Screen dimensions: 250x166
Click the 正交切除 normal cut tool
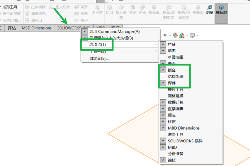point(59,7)
